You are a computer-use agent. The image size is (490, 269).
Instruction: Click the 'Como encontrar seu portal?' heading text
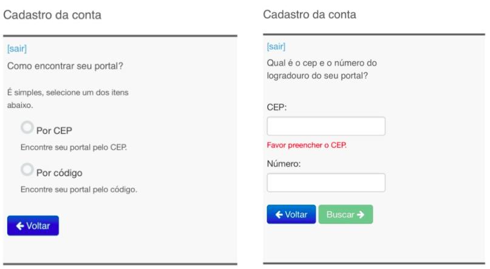tap(66, 66)
